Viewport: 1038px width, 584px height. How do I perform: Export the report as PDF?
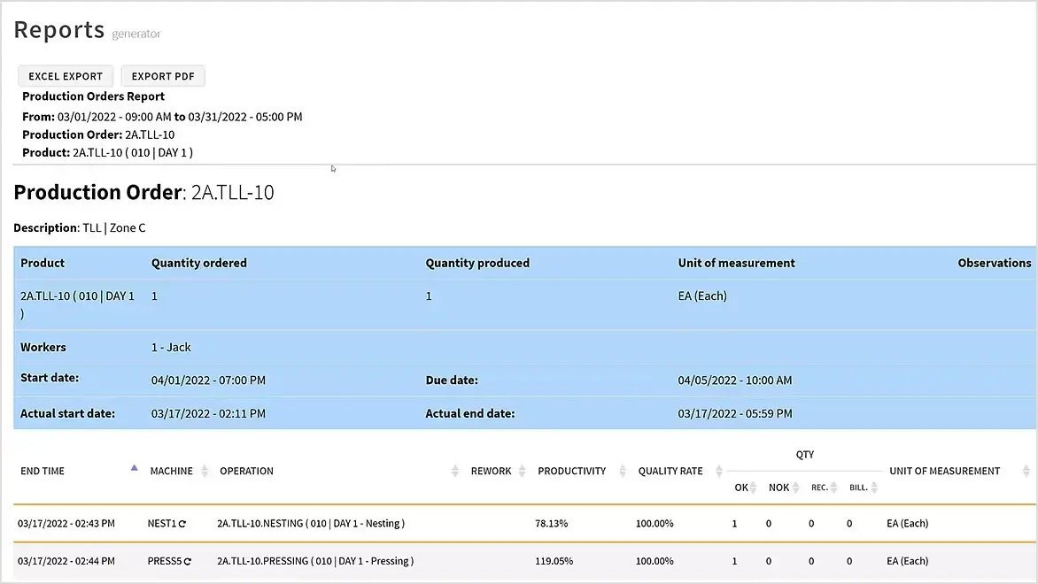pos(163,76)
